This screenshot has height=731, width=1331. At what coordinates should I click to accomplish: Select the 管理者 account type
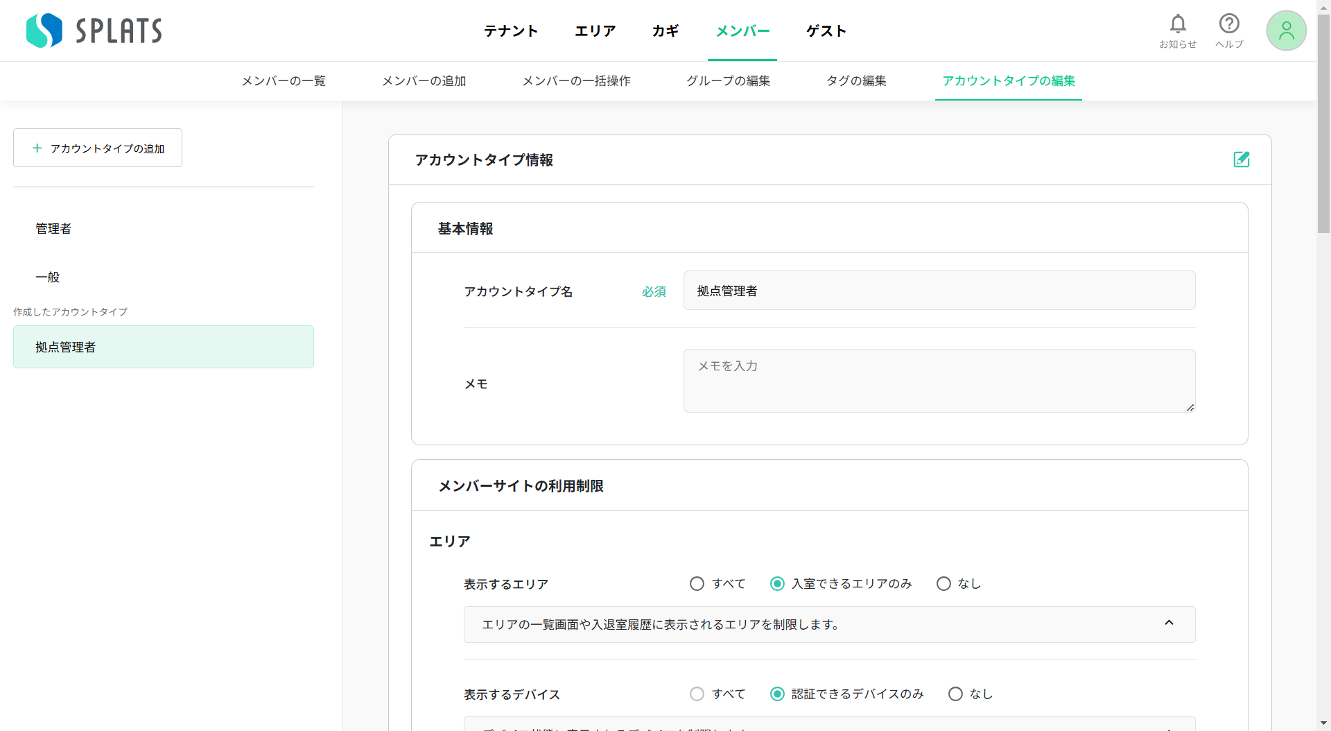(53, 228)
